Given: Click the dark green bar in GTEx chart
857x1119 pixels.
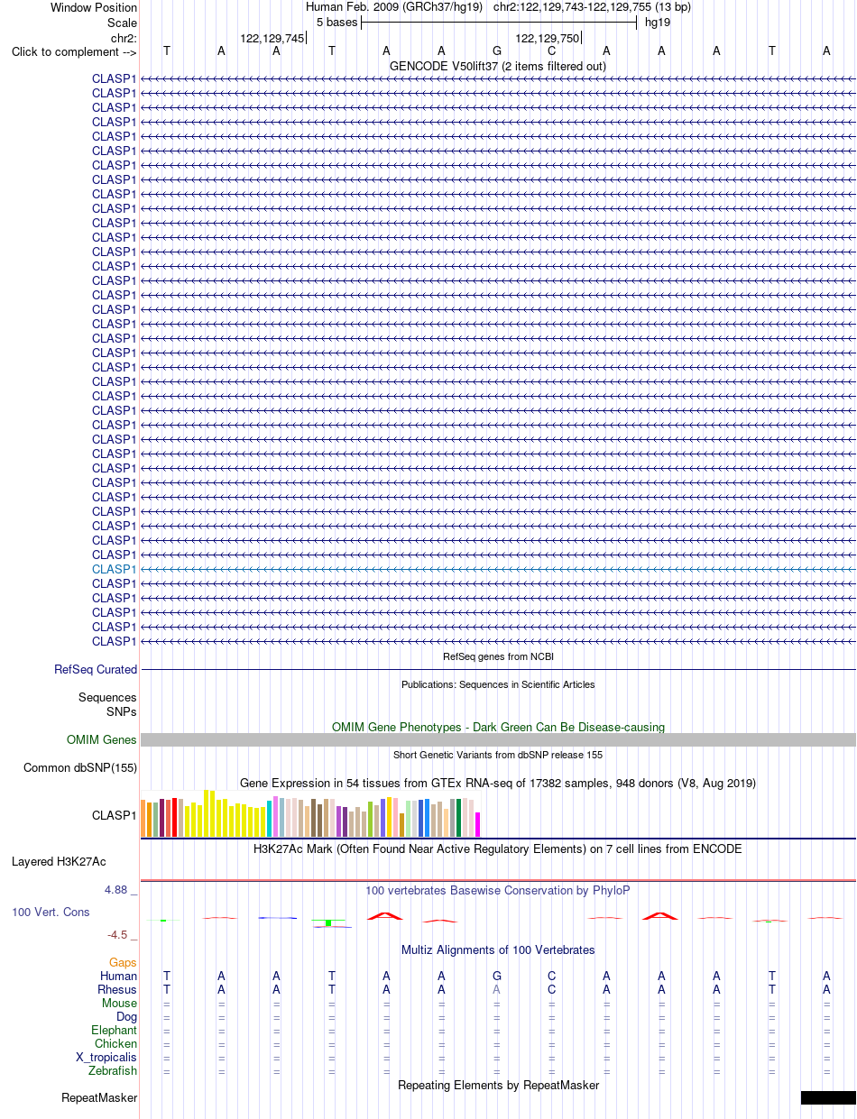Looking at the screenshot, I should click(x=459, y=818).
